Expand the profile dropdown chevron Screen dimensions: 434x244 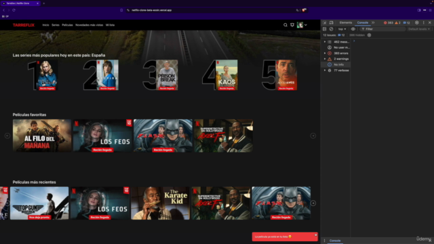(306, 25)
